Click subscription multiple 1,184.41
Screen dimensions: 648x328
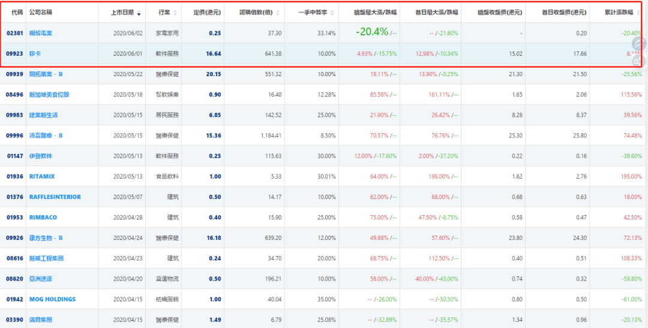[271, 136]
